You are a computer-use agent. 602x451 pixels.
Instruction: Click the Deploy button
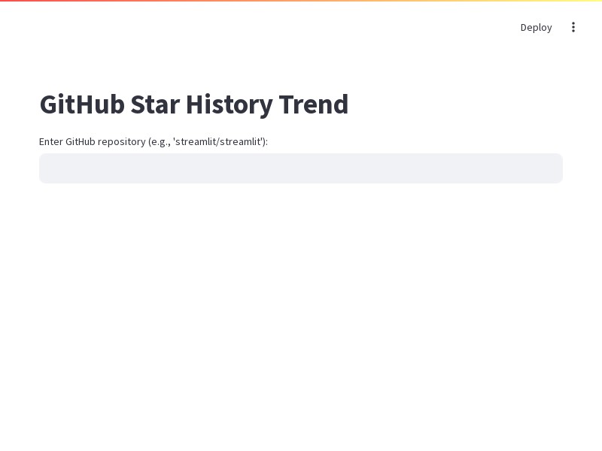[x=536, y=27]
